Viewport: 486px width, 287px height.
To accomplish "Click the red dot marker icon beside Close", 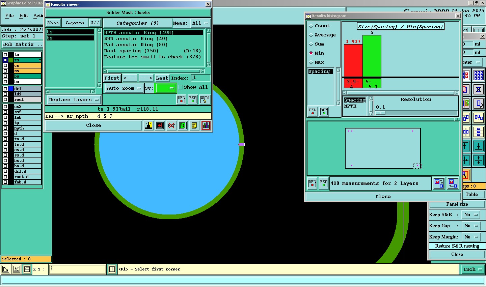I will [160, 125].
